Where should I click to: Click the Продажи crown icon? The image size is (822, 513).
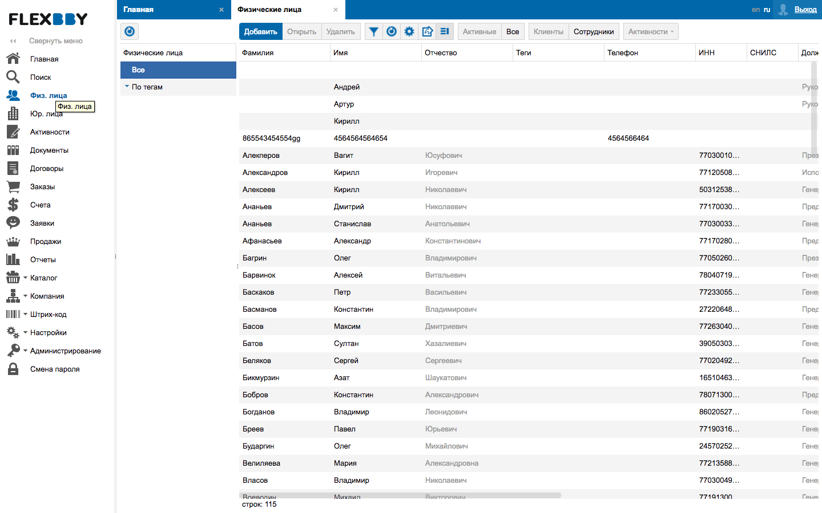point(13,241)
